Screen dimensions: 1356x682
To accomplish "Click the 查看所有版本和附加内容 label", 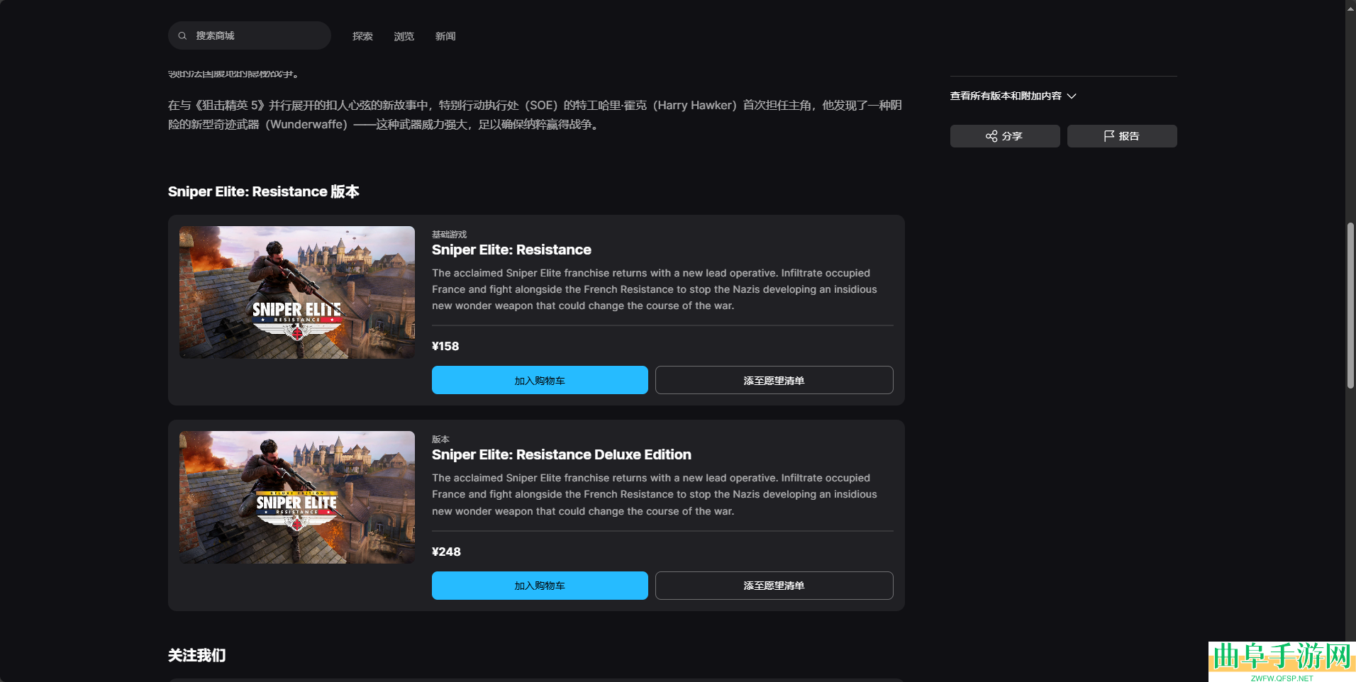I will [x=1005, y=96].
